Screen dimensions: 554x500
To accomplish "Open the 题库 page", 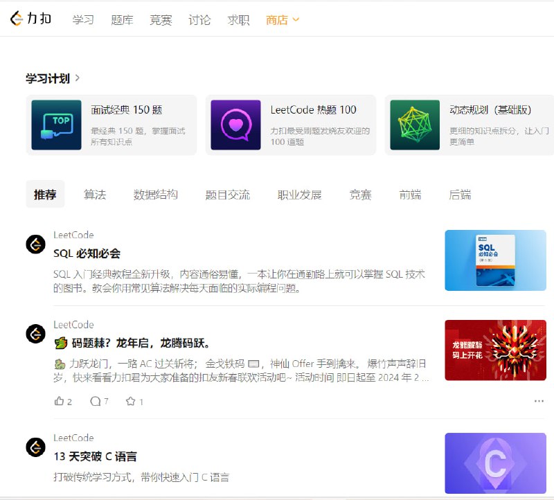I will tap(122, 20).
